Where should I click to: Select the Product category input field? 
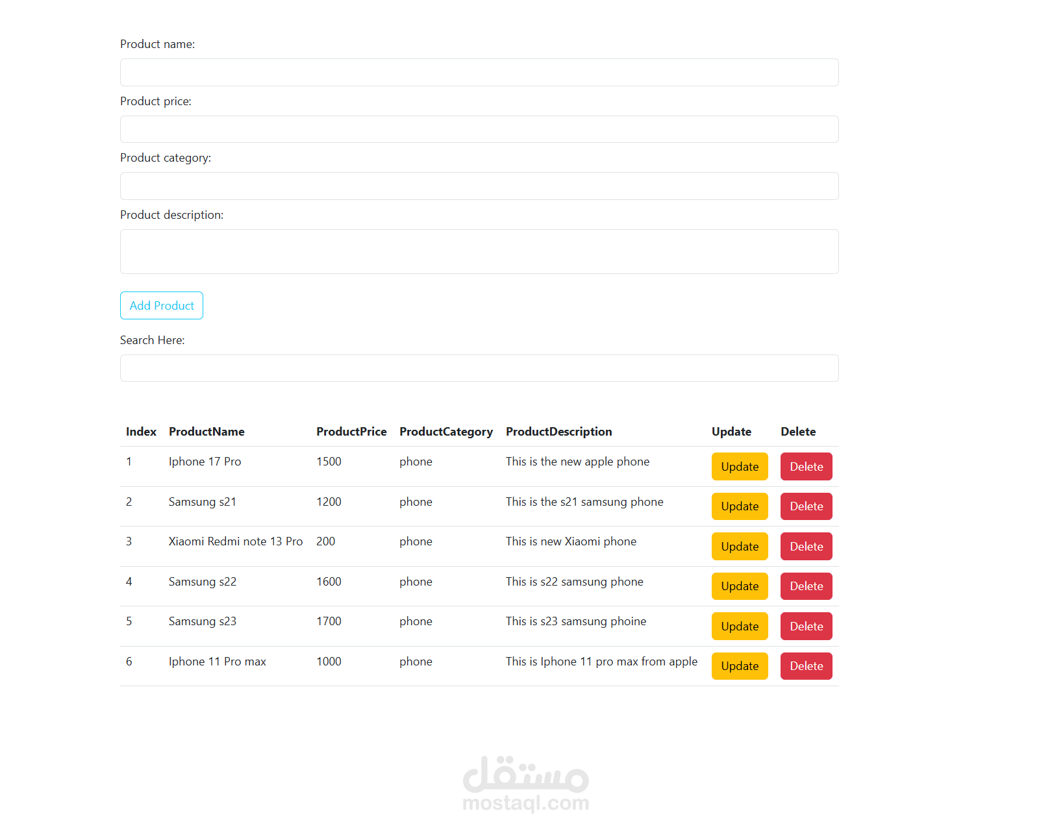click(479, 186)
